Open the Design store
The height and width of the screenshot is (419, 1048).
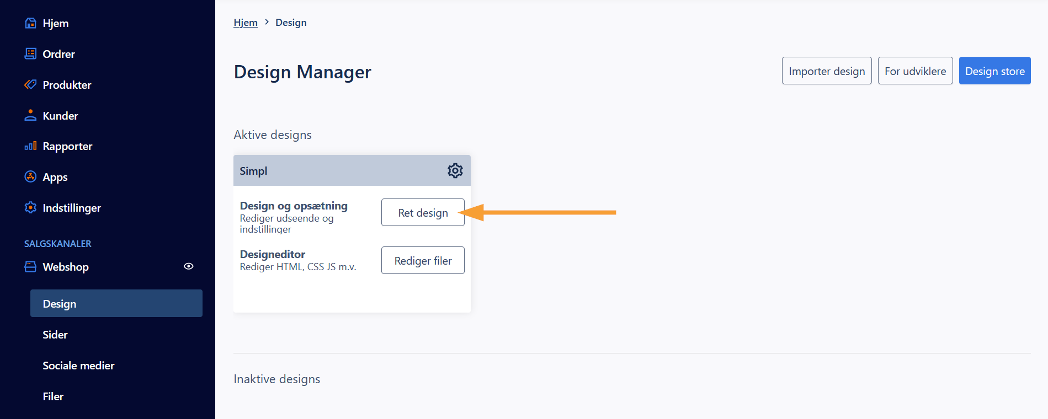pyautogui.click(x=994, y=71)
